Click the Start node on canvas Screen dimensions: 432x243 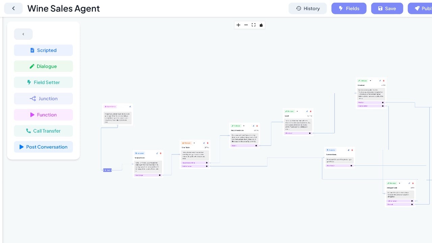click(x=107, y=170)
